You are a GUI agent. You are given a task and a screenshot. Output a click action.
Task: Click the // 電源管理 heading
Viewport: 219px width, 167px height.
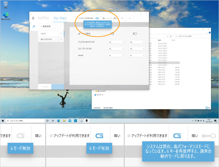click(x=46, y=26)
